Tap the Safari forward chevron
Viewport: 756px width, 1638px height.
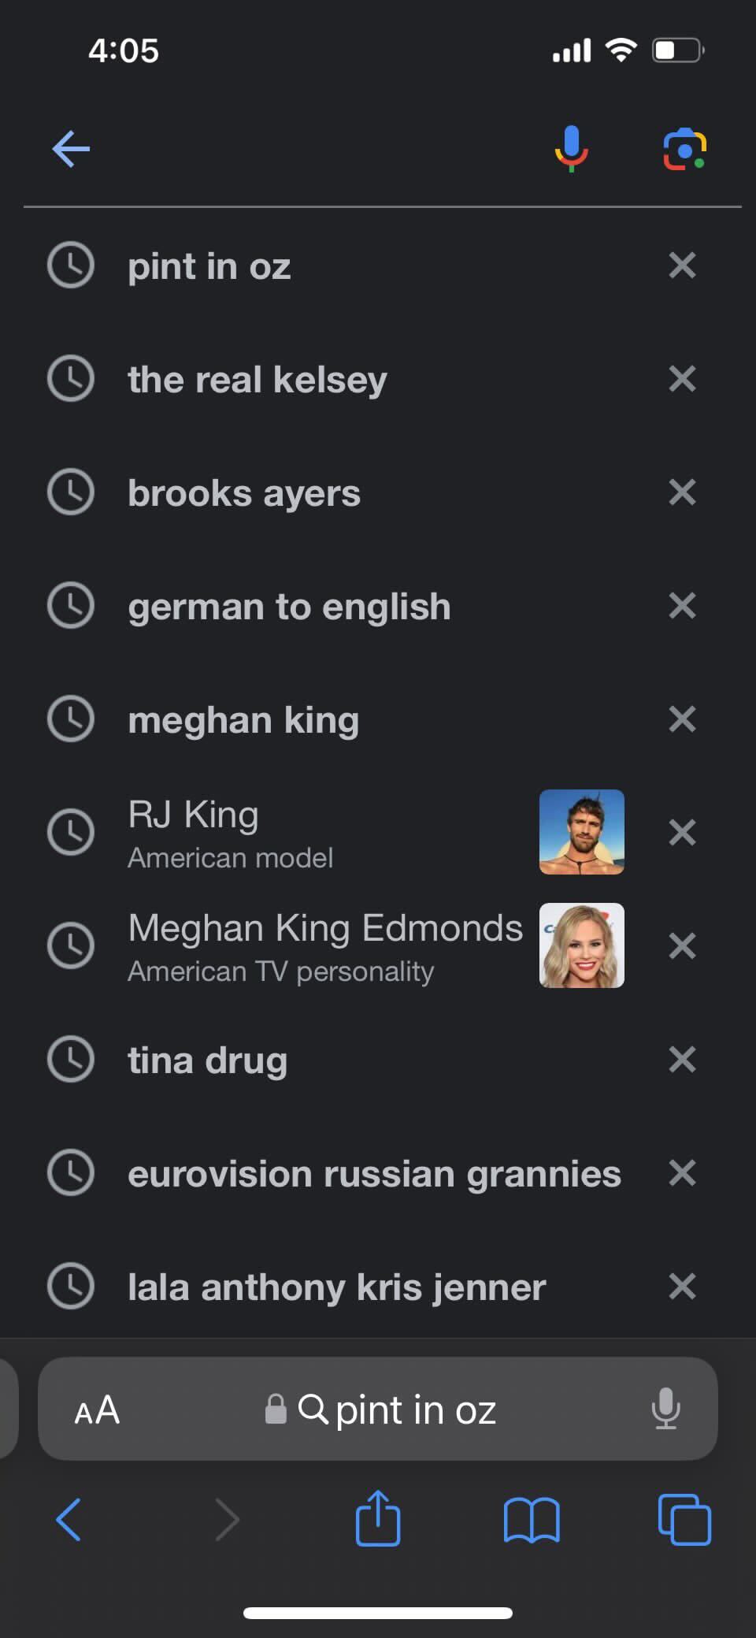(x=227, y=1519)
